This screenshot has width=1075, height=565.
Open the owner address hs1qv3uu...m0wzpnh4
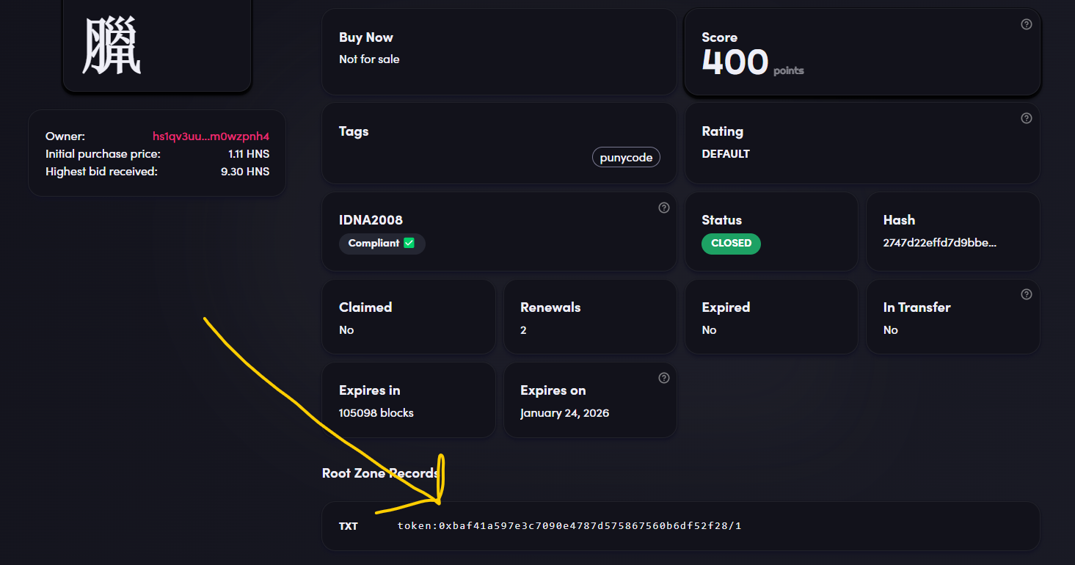(x=211, y=136)
